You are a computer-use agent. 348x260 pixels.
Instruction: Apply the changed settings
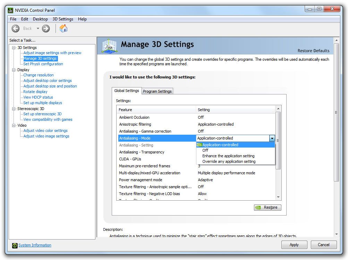(x=294, y=245)
